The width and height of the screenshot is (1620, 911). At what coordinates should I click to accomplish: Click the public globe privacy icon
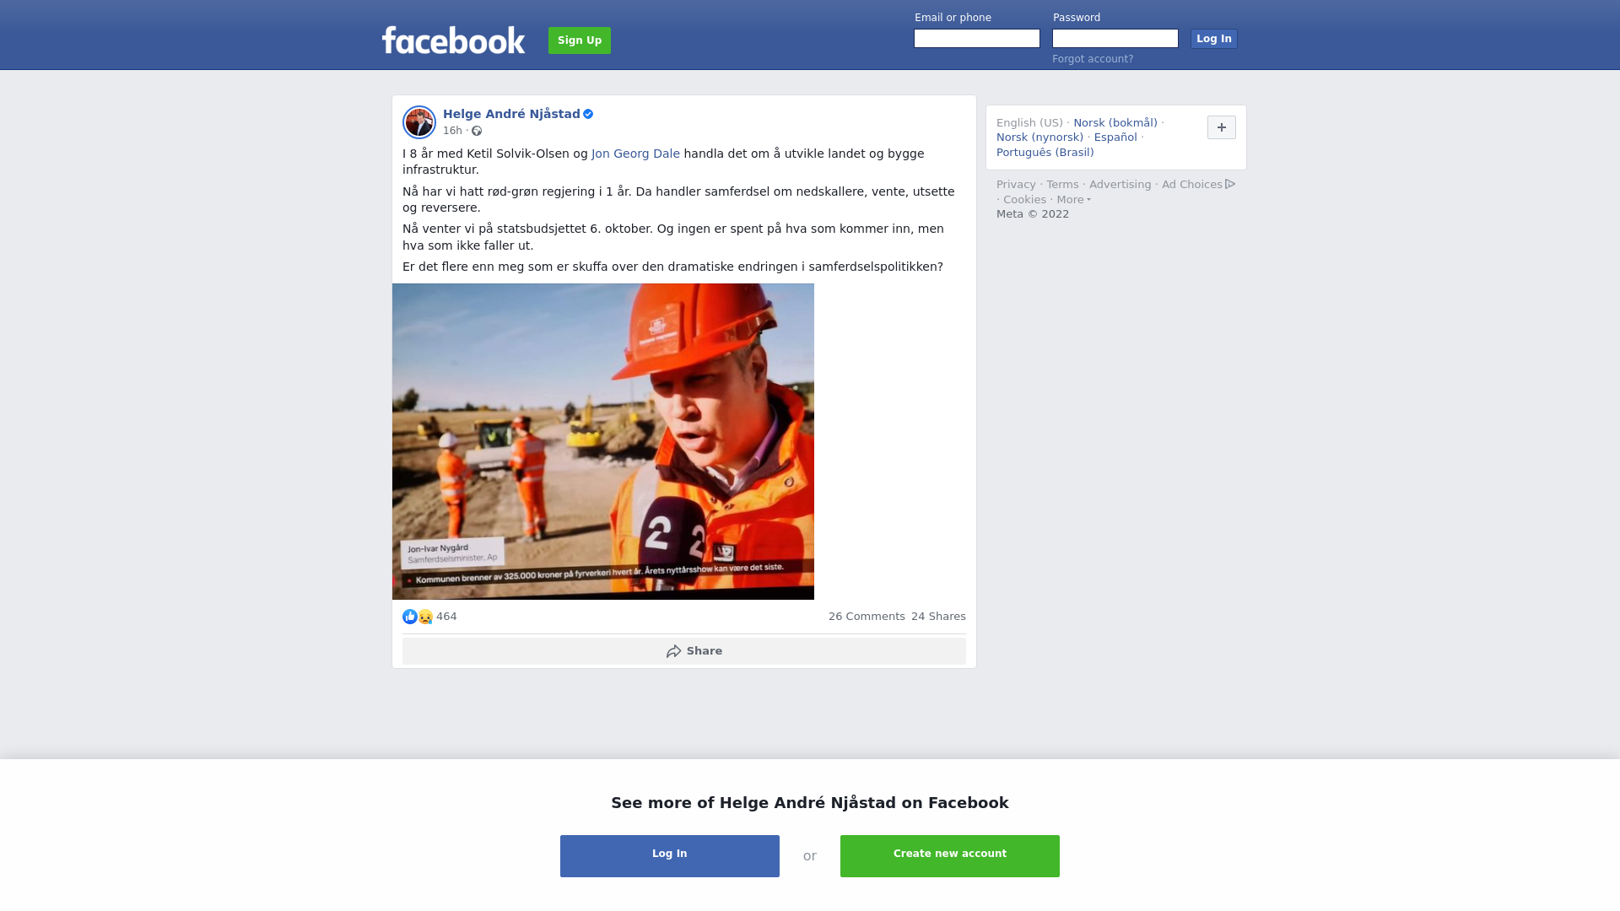click(477, 131)
